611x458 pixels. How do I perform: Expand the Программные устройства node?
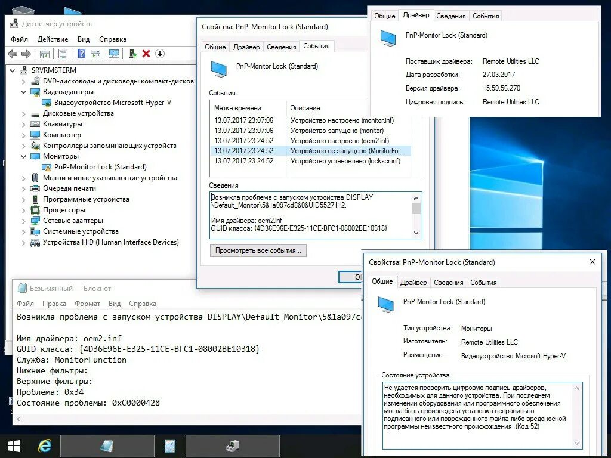(23, 199)
